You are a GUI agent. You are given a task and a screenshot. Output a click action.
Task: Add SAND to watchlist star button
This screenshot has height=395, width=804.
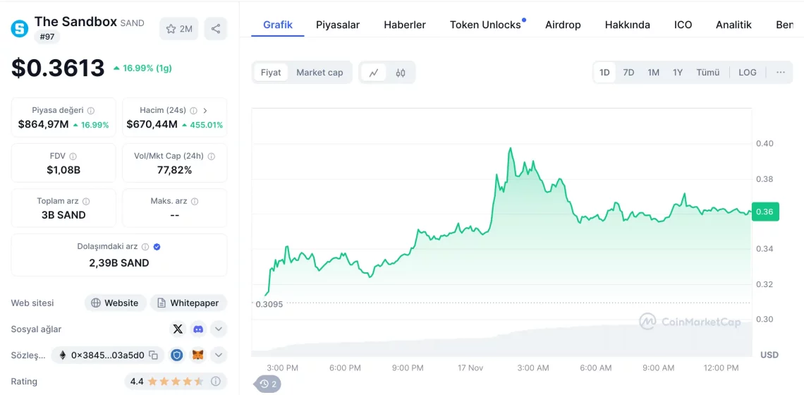(178, 29)
